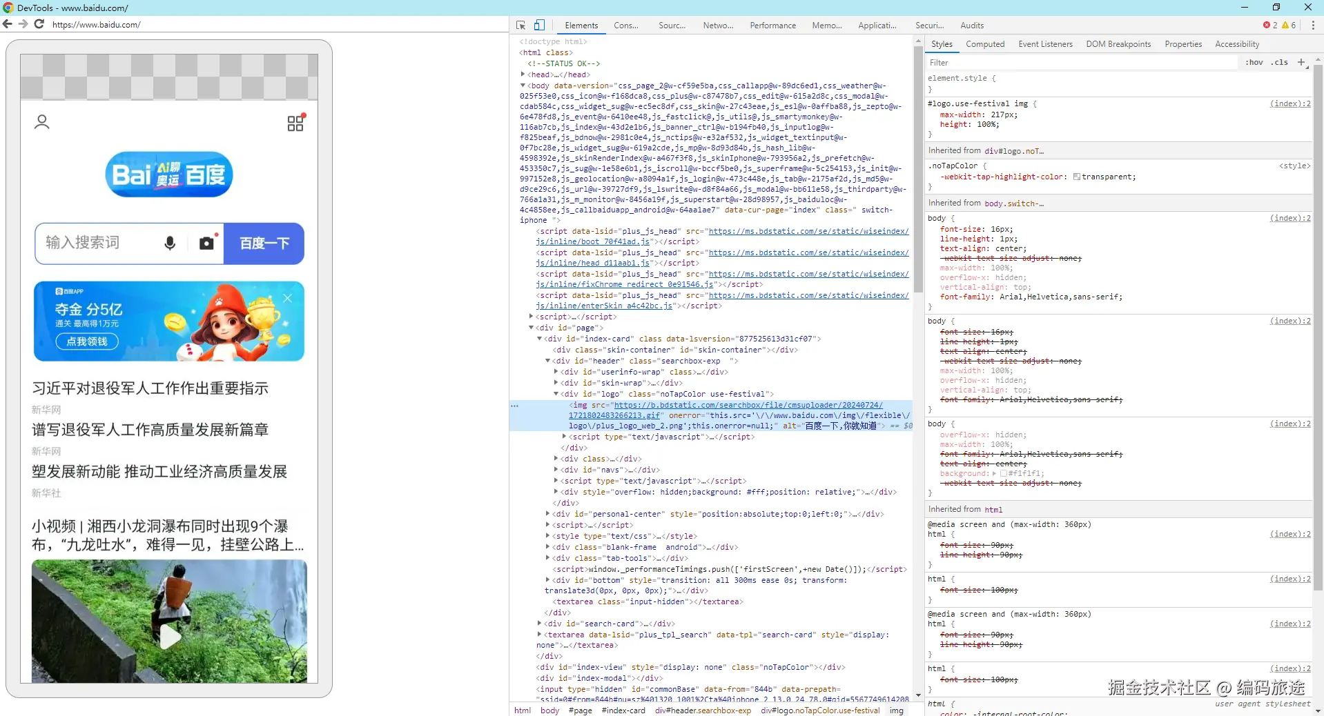Open the Application tab
The width and height of the screenshot is (1324, 716).
[877, 26]
